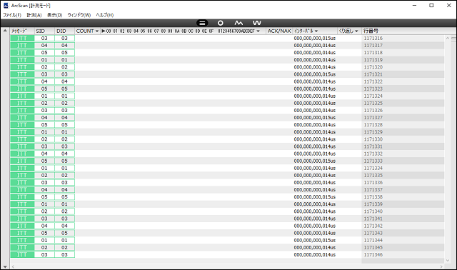Select the ITT cell in row 1171316

pos(22,38)
